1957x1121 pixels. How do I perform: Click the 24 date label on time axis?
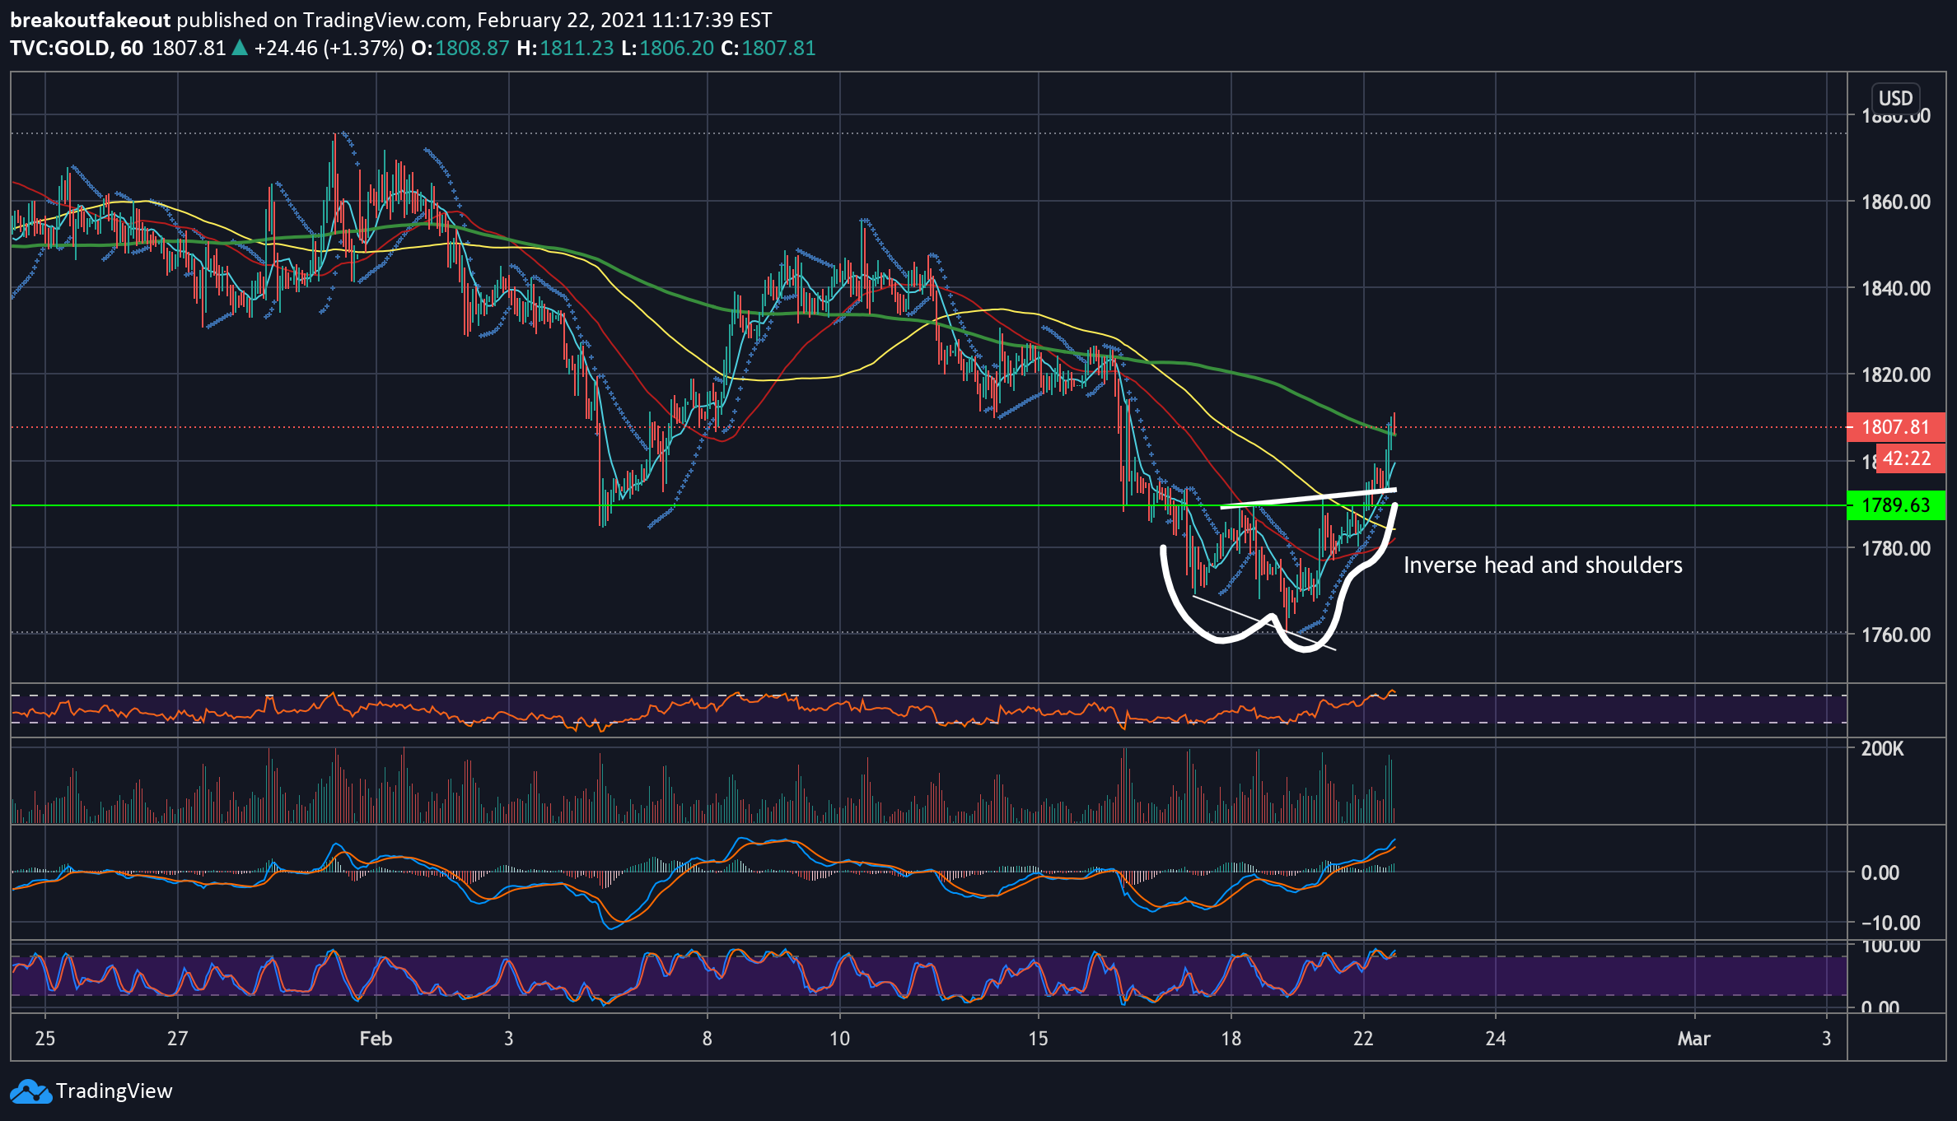tap(1496, 1039)
